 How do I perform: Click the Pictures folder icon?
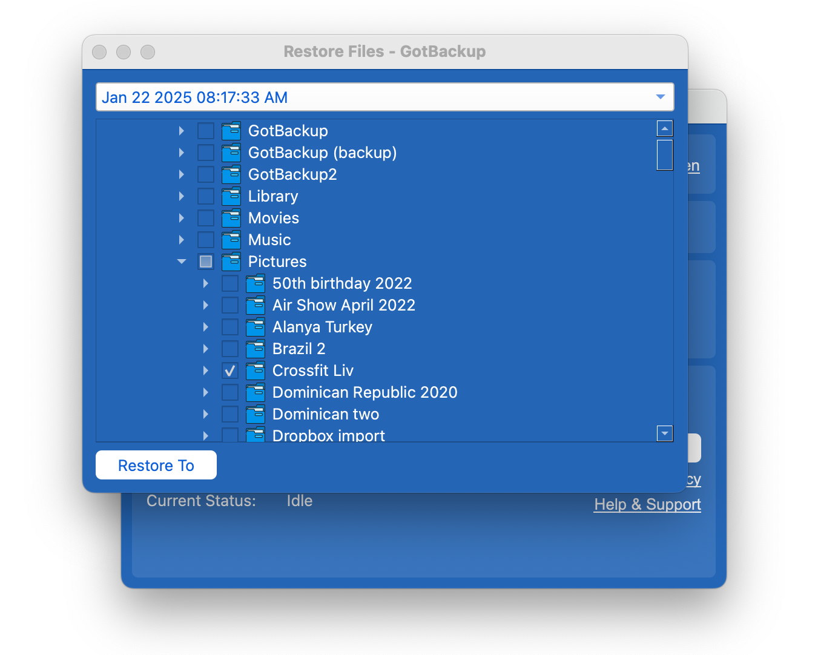[231, 262]
